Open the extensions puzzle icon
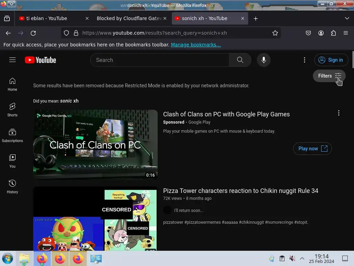 [x=333, y=33]
